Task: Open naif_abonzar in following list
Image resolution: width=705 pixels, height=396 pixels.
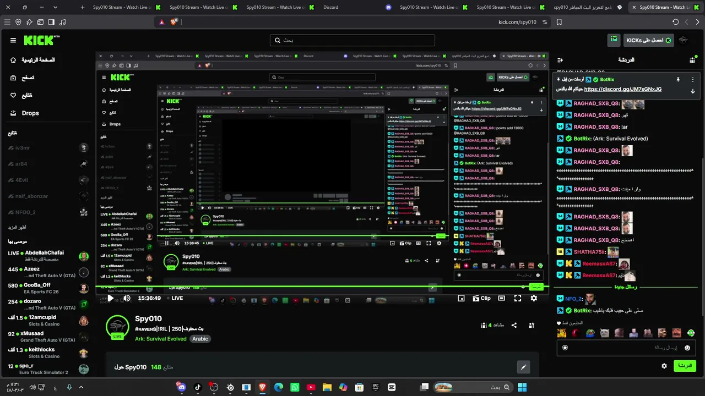Action: pos(48,196)
